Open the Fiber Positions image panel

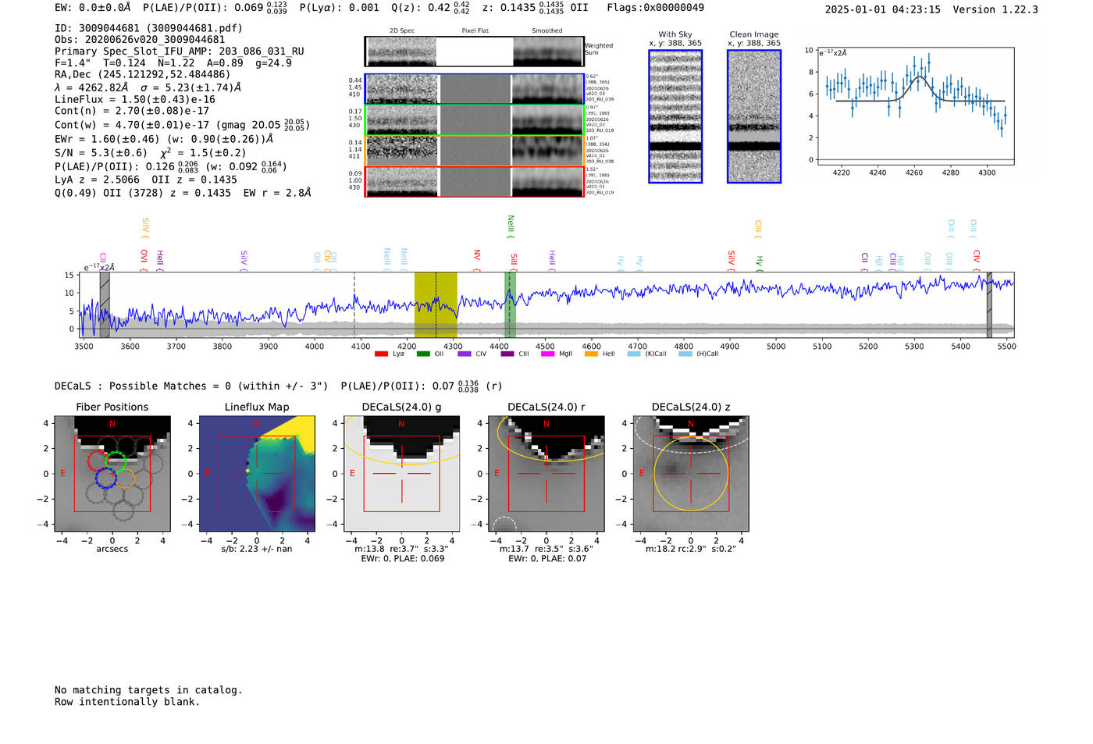112,475
